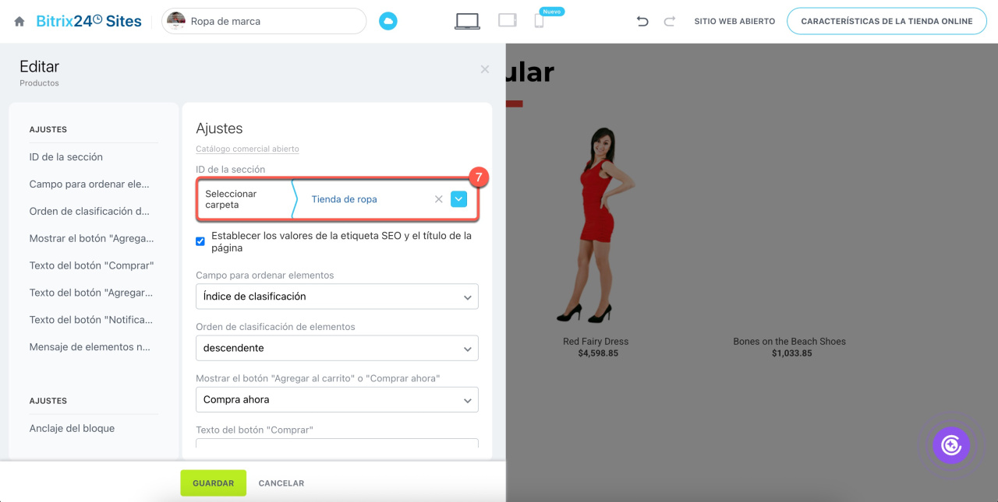Uncheck the SEO tag values checkbox
This screenshot has width=998, height=502.
[x=200, y=241]
